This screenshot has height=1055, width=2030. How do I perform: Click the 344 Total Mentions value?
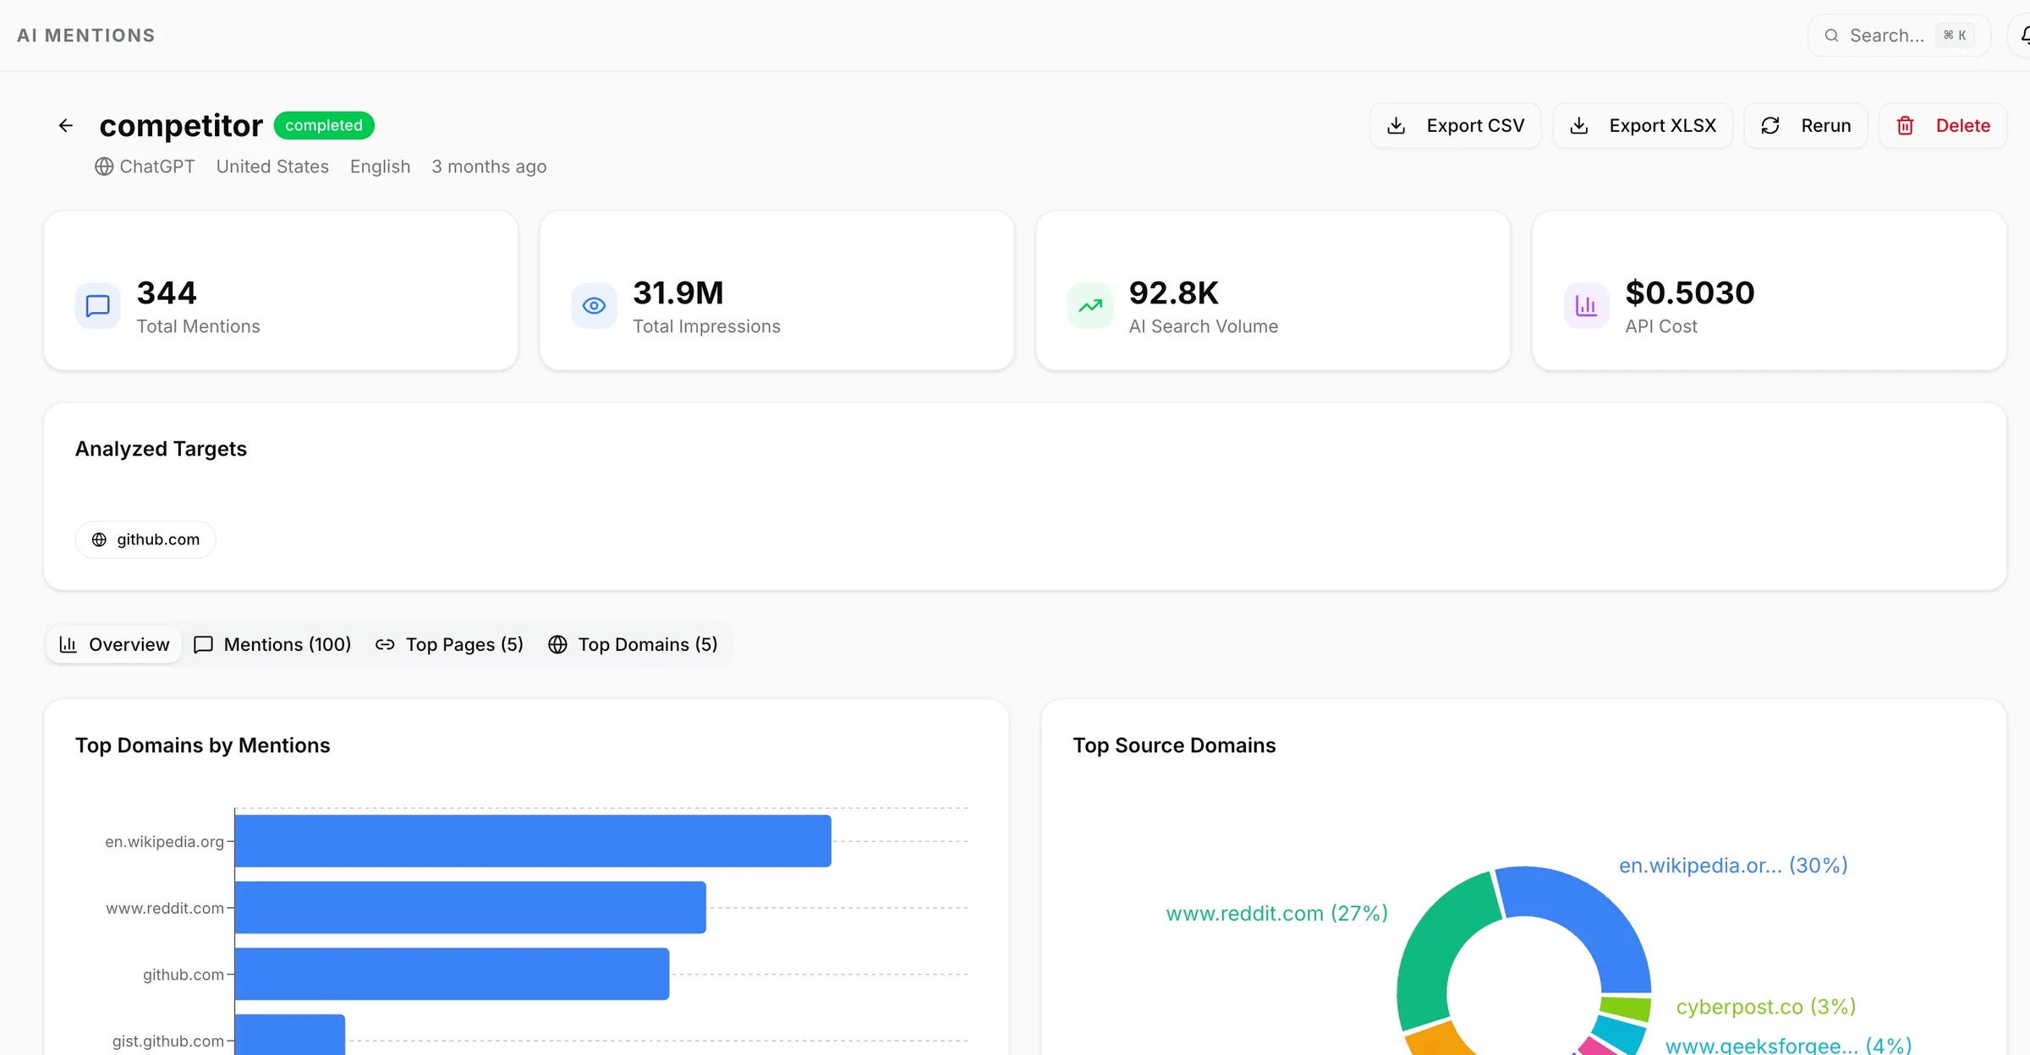(167, 293)
